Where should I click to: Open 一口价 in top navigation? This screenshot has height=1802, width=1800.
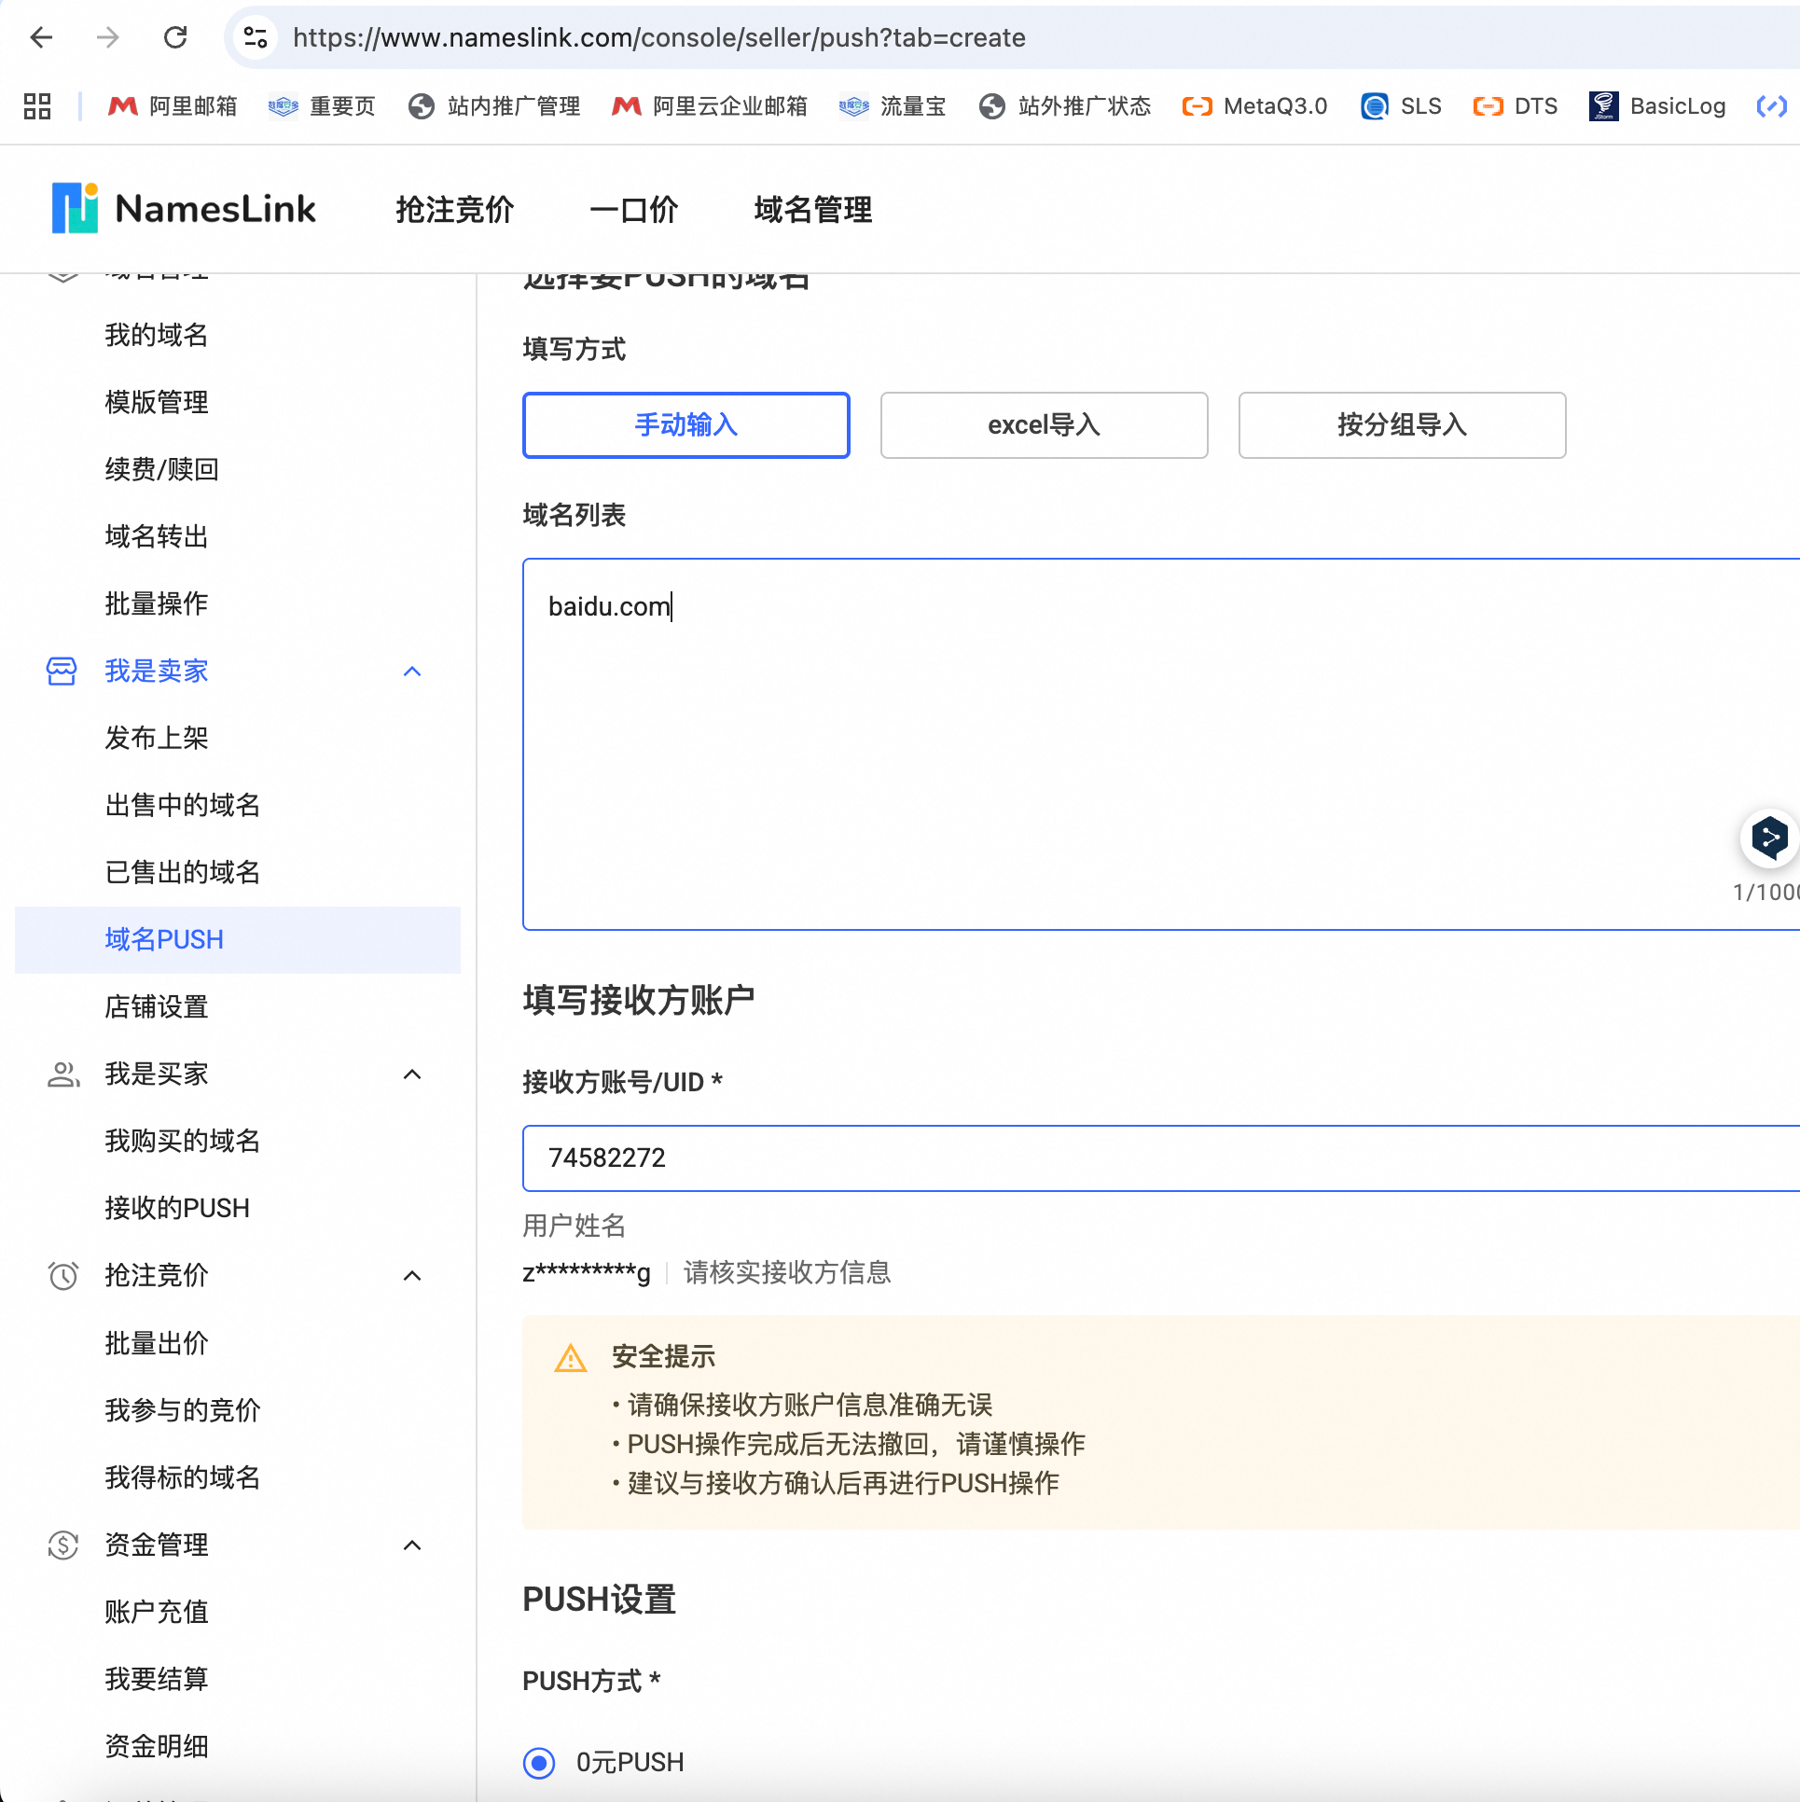(634, 209)
